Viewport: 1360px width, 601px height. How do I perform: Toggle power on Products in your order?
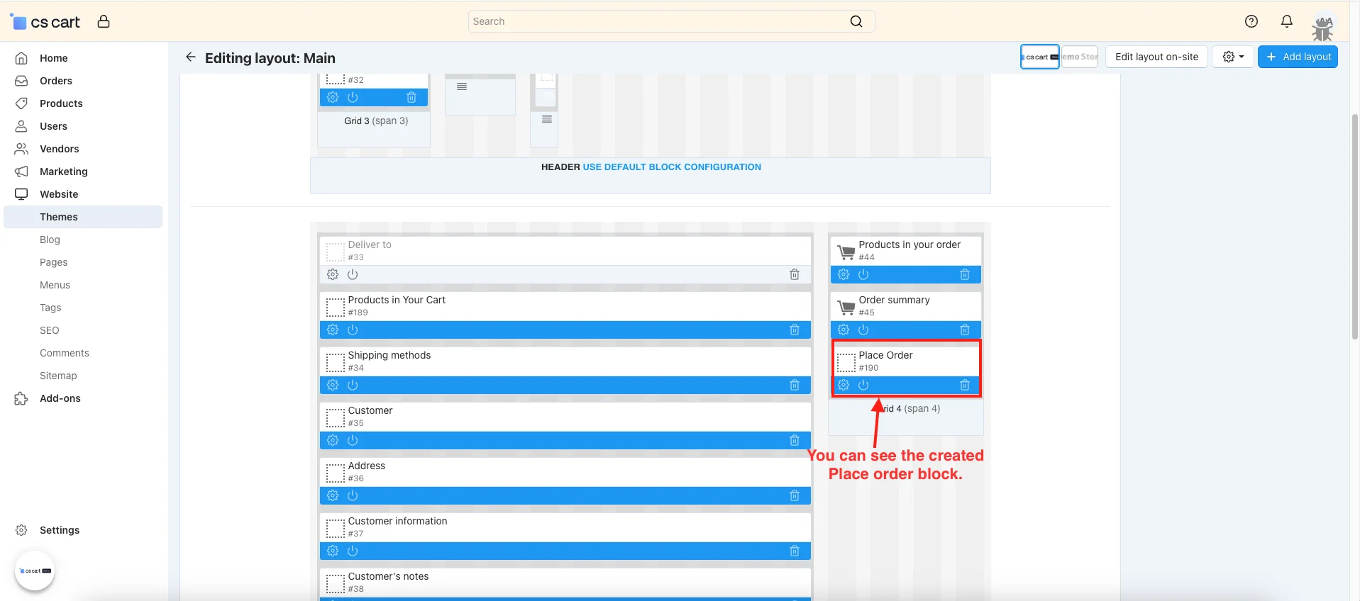pos(863,275)
